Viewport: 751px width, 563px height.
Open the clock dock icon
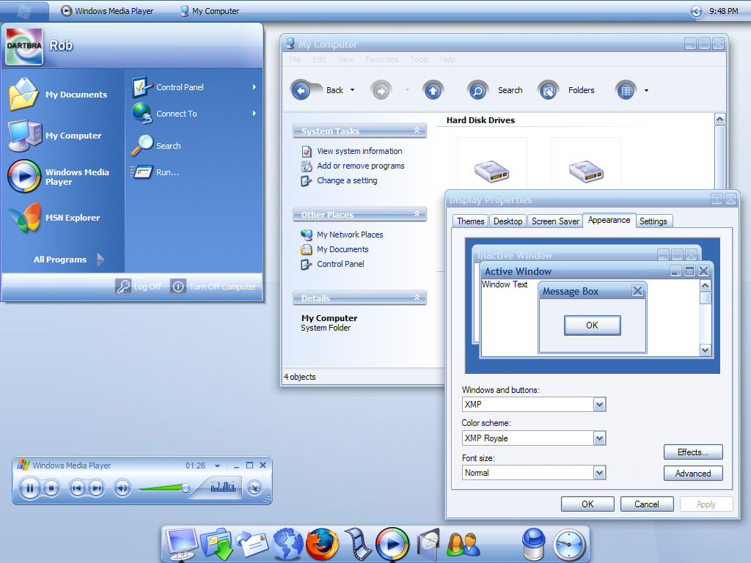[569, 545]
